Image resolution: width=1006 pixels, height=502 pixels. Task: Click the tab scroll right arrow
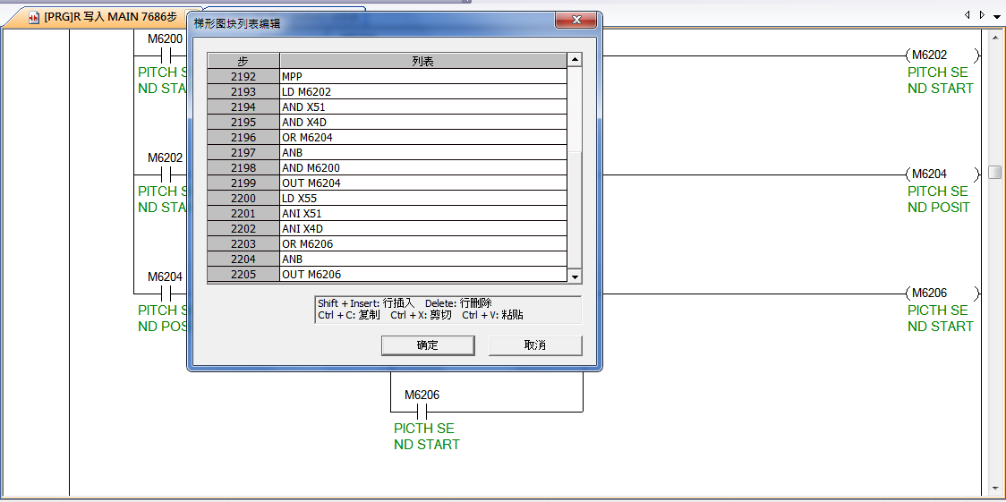tap(982, 15)
